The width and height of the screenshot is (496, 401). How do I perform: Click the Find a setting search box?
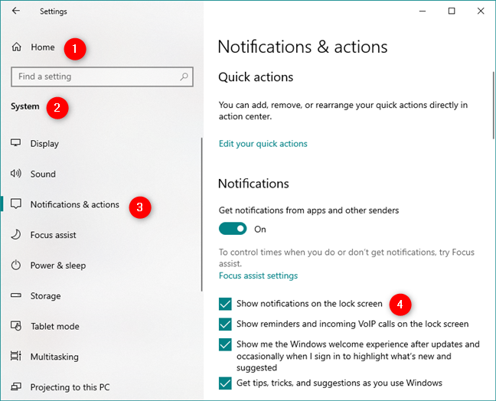tap(96, 77)
